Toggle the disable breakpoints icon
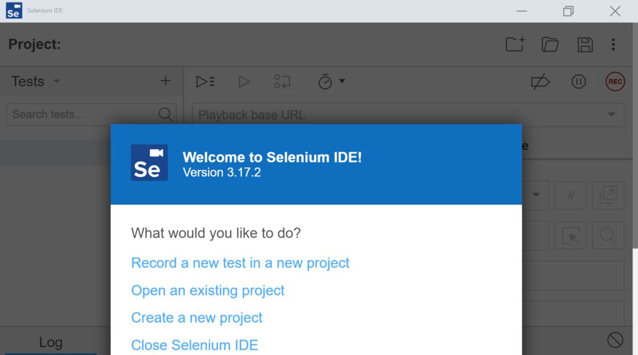The height and width of the screenshot is (355, 638). point(540,81)
